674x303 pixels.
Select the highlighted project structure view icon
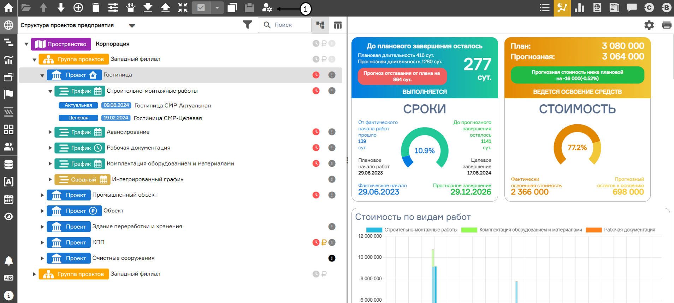(x=562, y=8)
